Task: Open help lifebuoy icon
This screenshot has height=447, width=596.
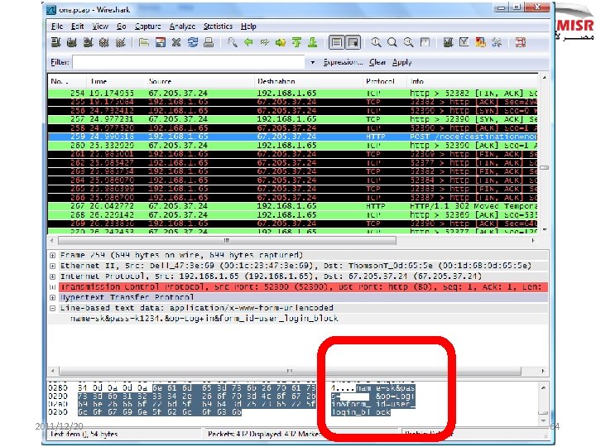Action: (x=521, y=42)
